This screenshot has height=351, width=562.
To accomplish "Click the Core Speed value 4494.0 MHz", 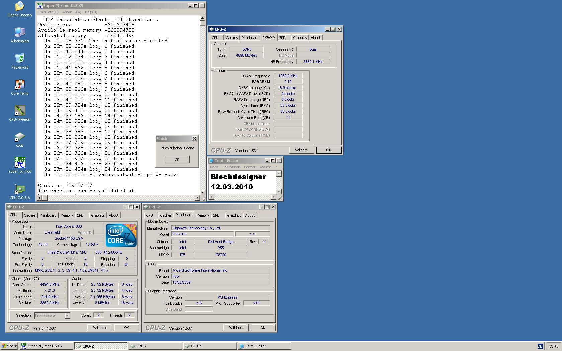I will (50, 285).
